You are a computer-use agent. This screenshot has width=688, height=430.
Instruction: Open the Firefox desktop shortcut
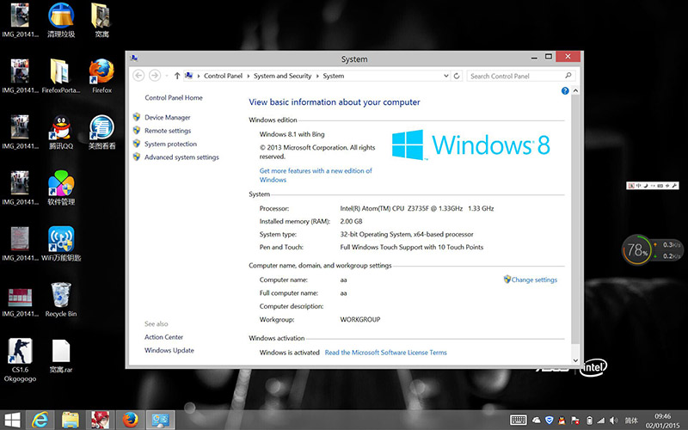(x=101, y=76)
